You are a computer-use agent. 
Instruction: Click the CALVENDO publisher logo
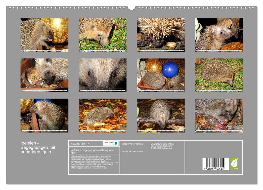110,144
